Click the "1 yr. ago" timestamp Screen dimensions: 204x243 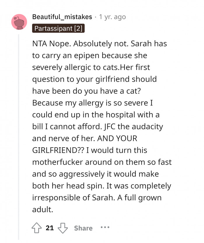pyautogui.click(x=112, y=17)
